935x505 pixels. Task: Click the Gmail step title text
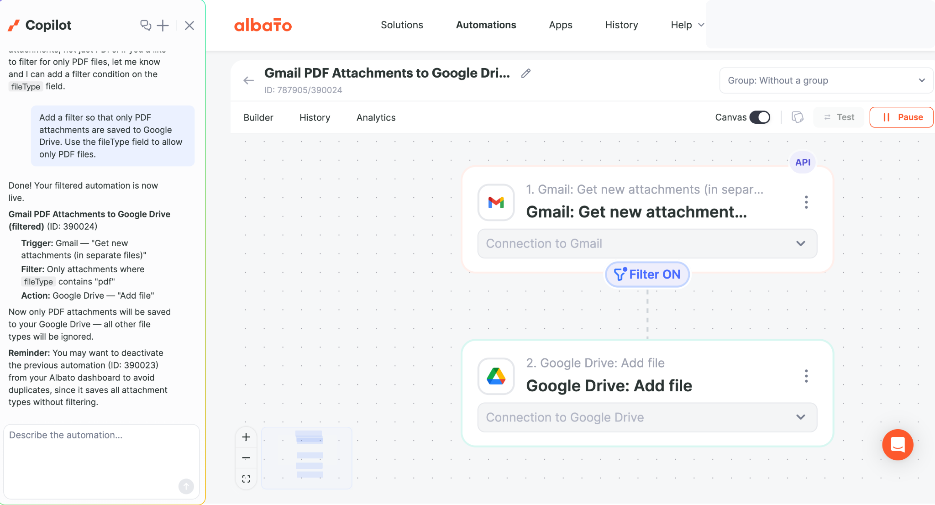pyautogui.click(x=636, y=212)
